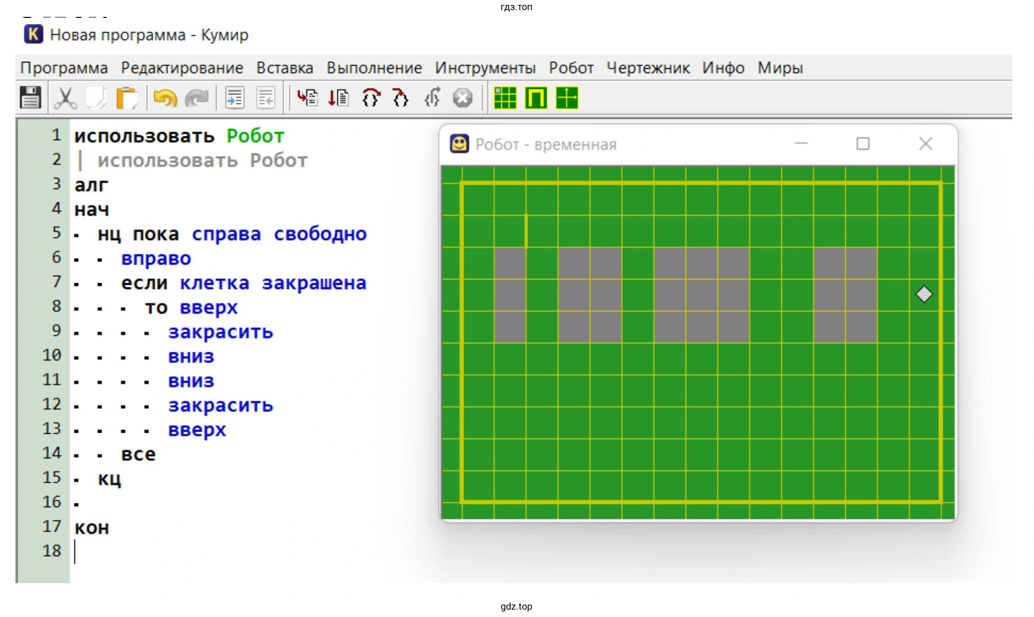
Task: Open the Миры menu
Action: (780, 68)
